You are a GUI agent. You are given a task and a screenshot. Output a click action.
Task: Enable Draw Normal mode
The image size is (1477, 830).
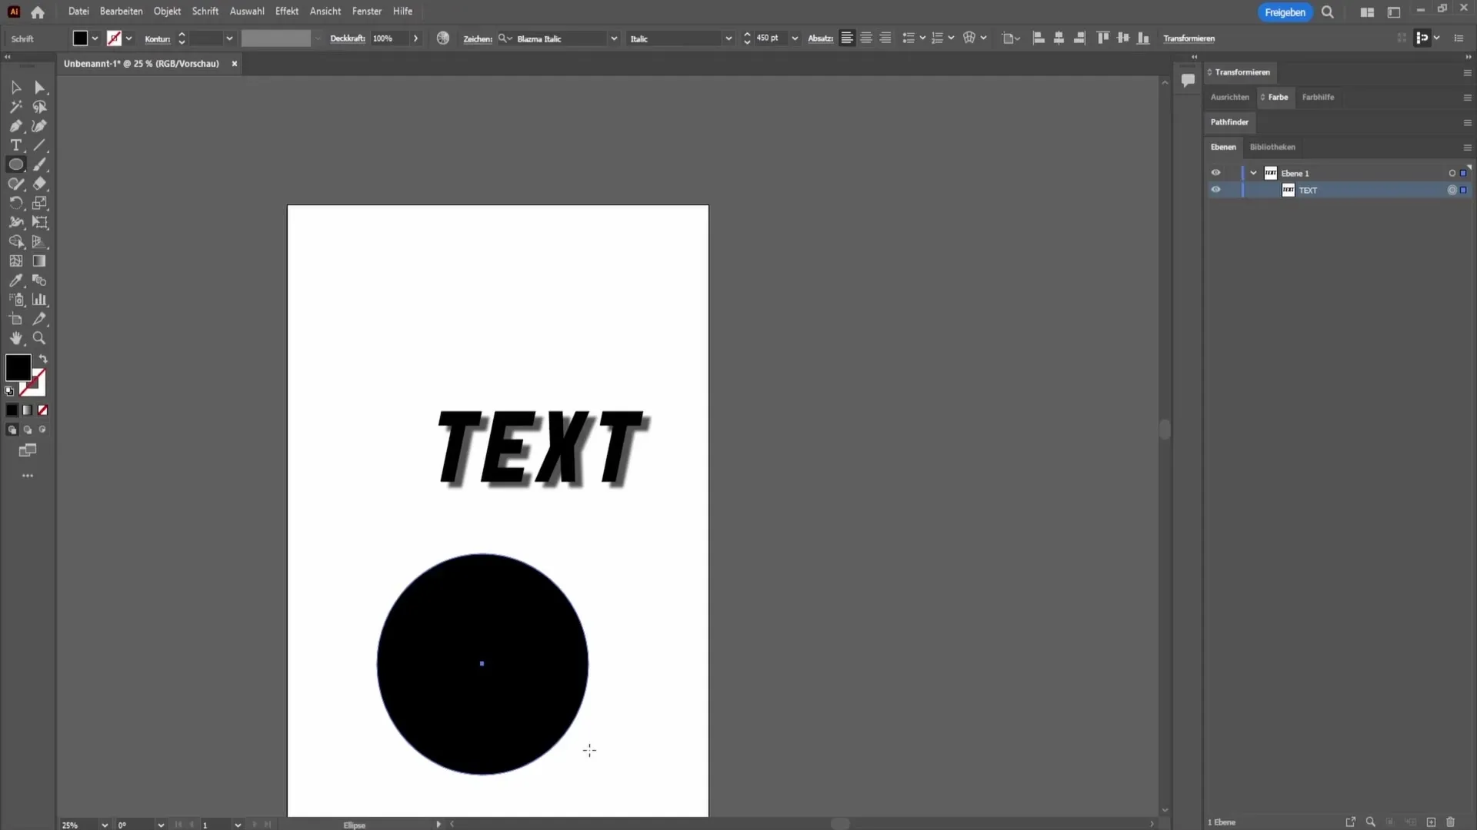click(x=12, y=430)
